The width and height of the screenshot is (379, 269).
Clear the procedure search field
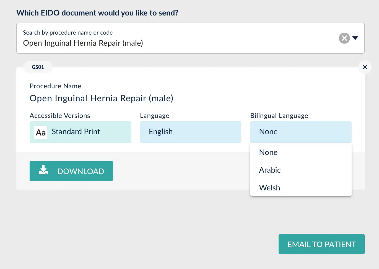point(344,38)
